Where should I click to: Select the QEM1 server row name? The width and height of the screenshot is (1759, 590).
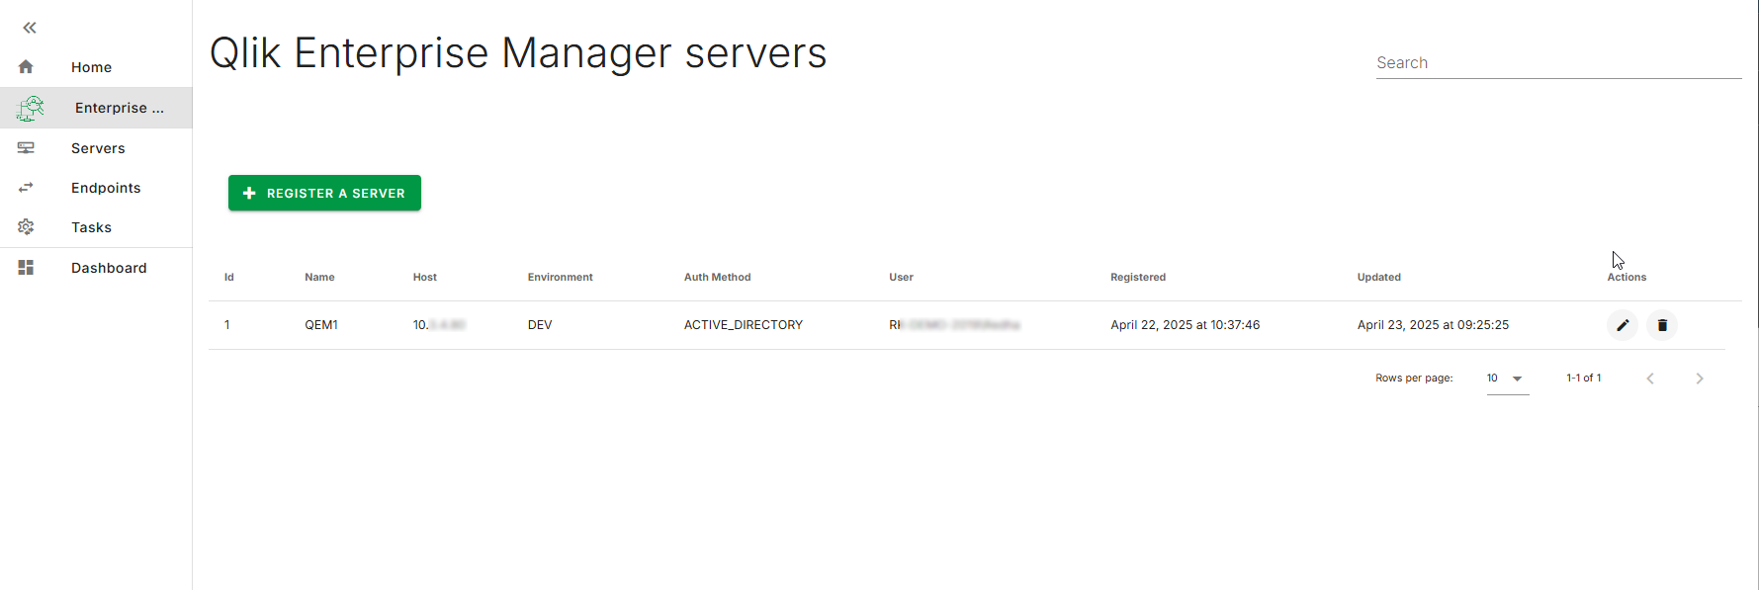pos(321,325)
